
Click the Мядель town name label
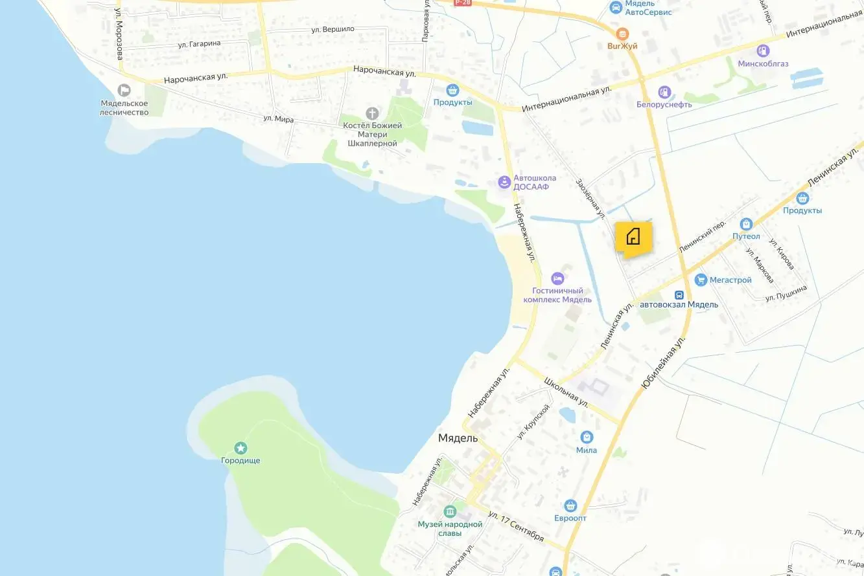[x=458, y=438]
